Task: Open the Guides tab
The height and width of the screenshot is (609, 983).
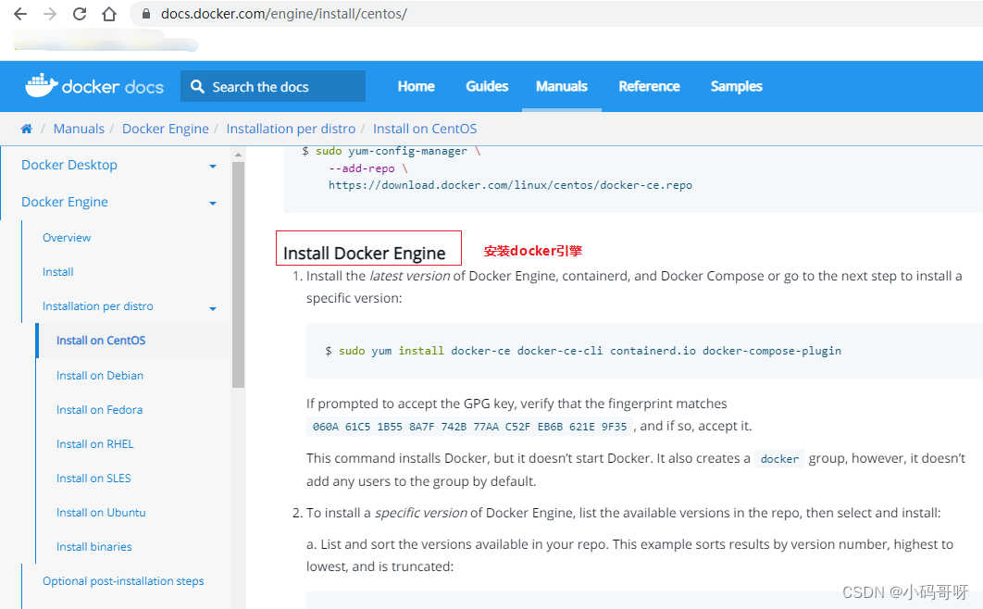Action: pyautogui.click(x=487, y=86)
